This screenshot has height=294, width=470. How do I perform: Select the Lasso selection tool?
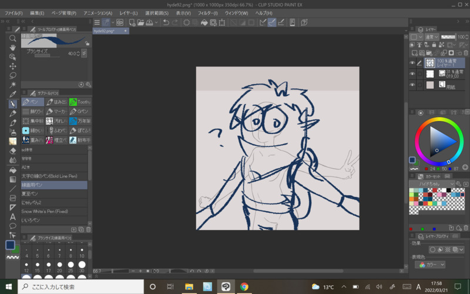[x=12, y=75]
